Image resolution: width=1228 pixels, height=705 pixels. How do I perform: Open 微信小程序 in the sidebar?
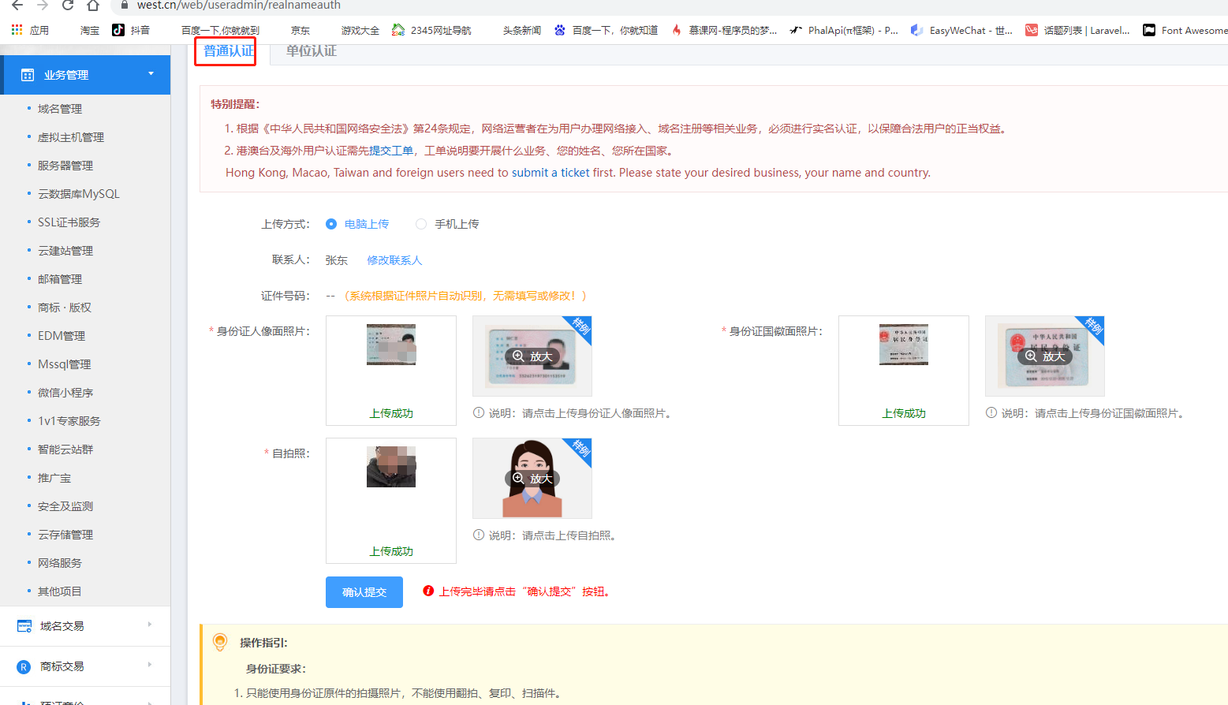click(x=65, y=393)
